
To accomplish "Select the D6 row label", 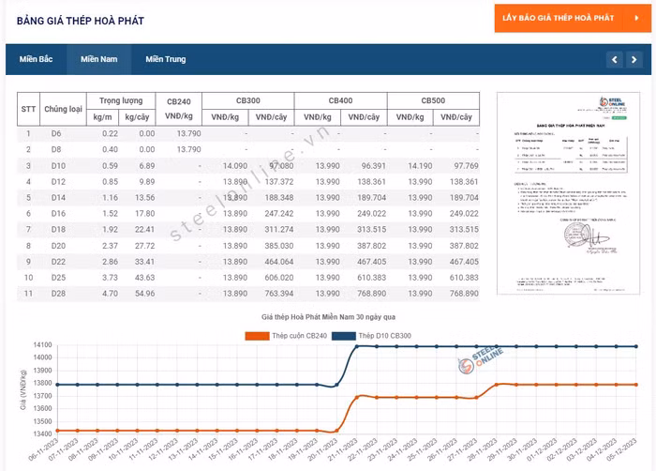I will pos(56,133).
